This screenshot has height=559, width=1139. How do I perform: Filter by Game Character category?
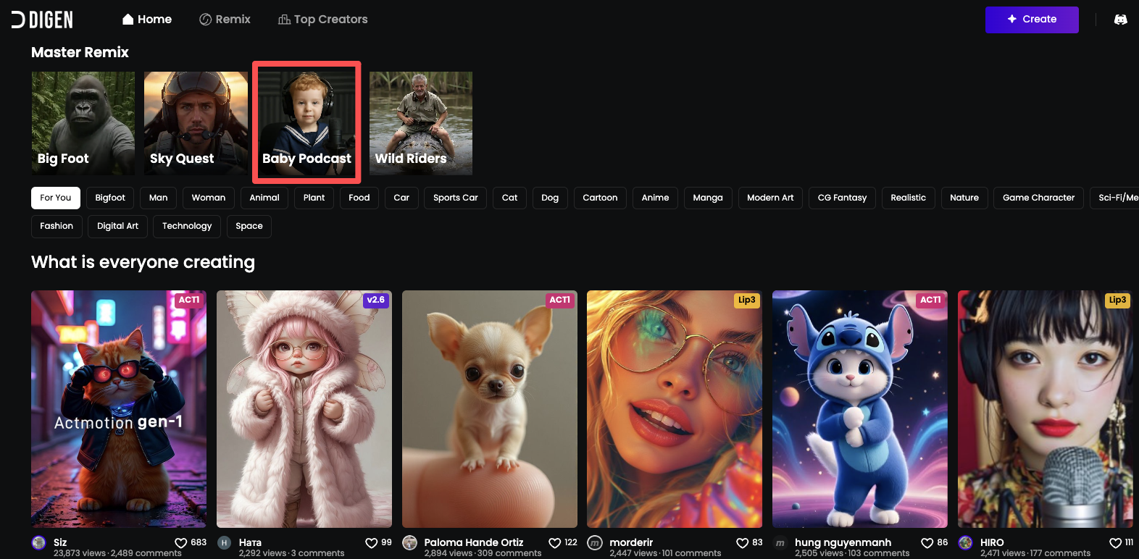[x=1039, y=198]
